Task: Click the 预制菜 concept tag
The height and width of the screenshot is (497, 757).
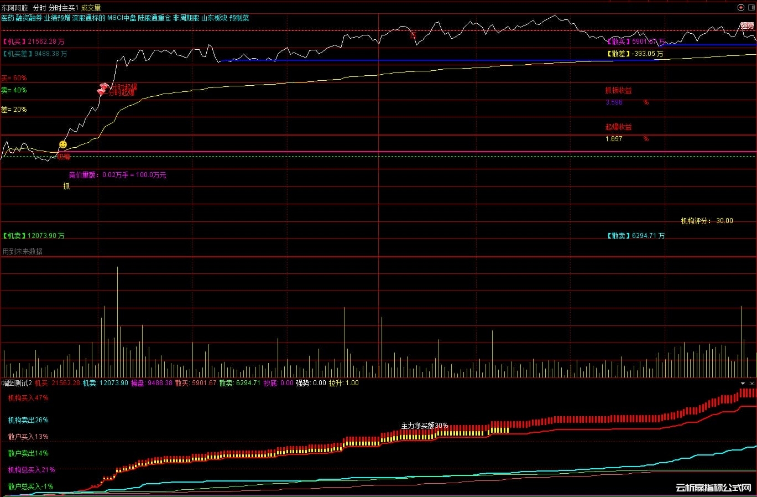Action: [x=239, y=18]
